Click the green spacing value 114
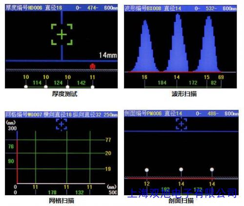Screen dimensions: 244x206 37,82
